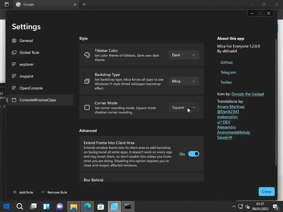The width and height of the screenshot is (283, 212).
Task: Click the OpenConsole rule icon
Action: click(x=14, y=88)
